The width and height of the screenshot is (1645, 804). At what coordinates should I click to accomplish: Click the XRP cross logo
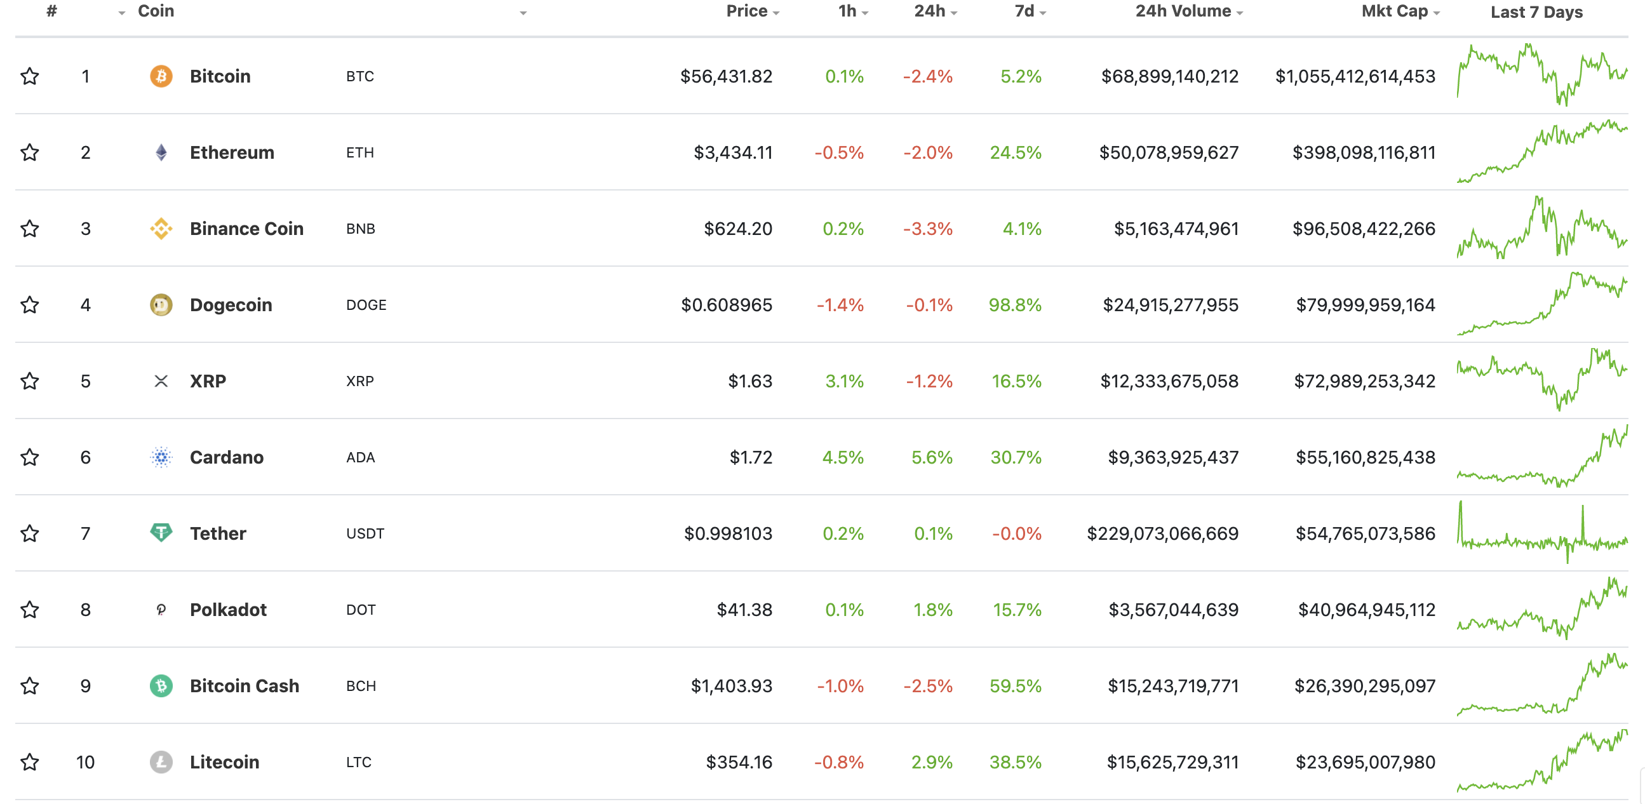tap(161, 380)
